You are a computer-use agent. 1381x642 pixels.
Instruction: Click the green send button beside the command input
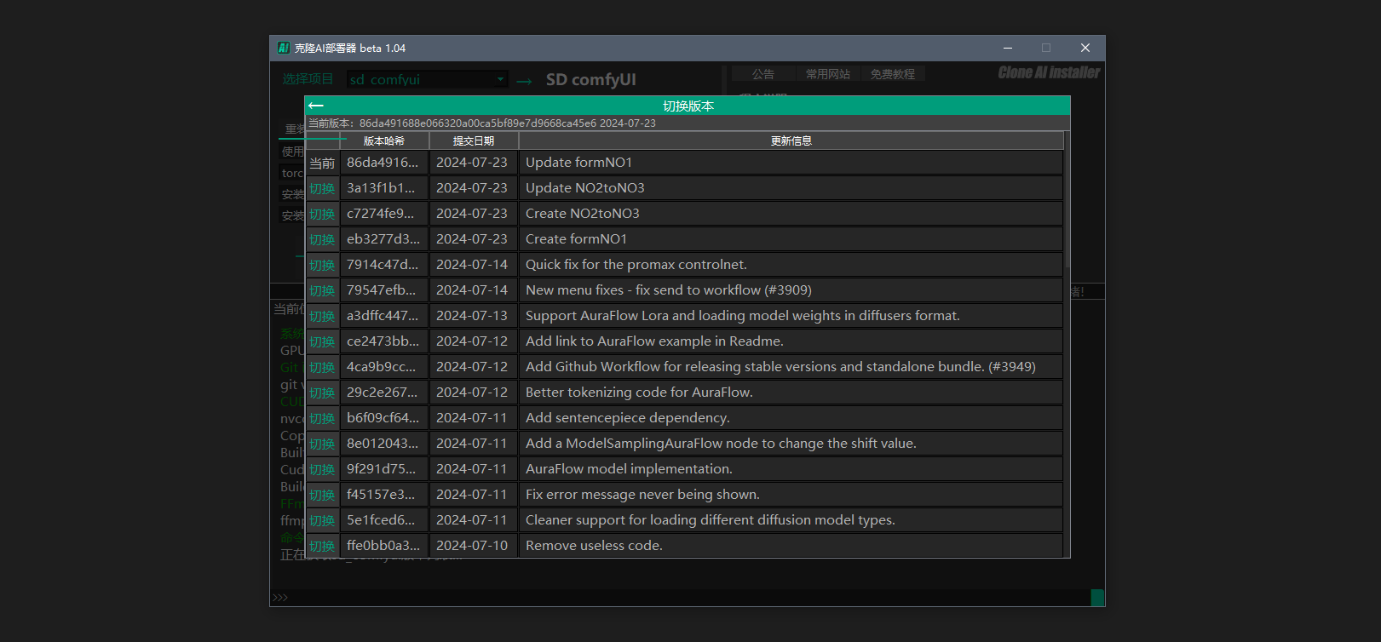coord(1097,598)
